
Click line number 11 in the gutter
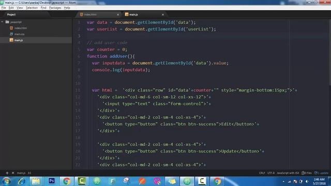78,90
